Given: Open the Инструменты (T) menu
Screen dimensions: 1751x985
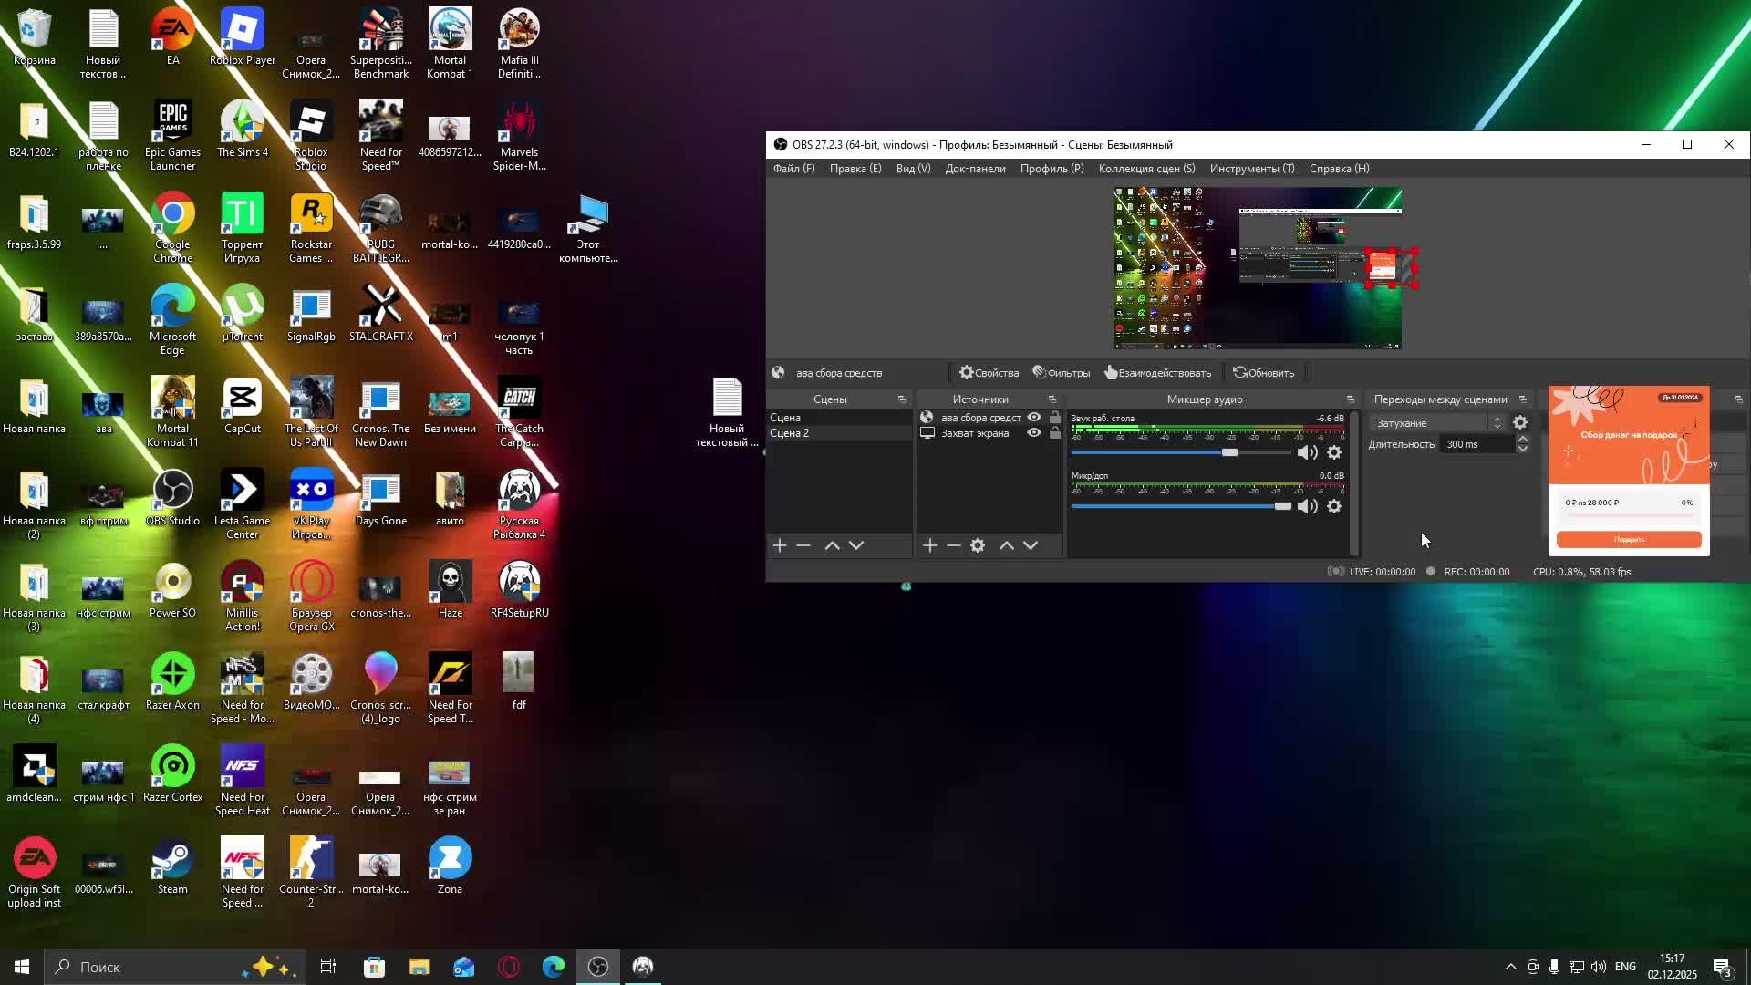Looking at the screenshot, I should click(1251, 169).
